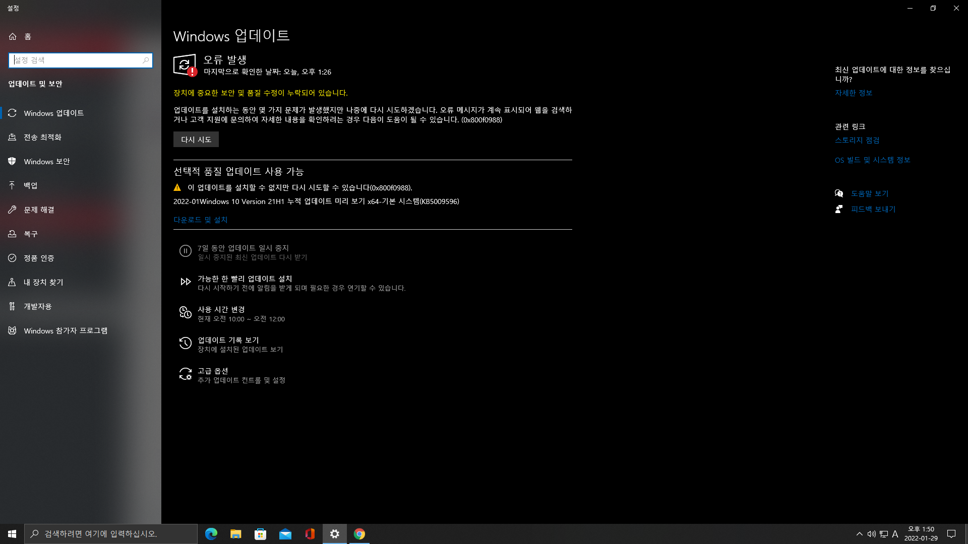Image resolution: width=968 pixels, height=544 pixels.
Task: Focus the 설정 검색 input field
Action: 81,60
